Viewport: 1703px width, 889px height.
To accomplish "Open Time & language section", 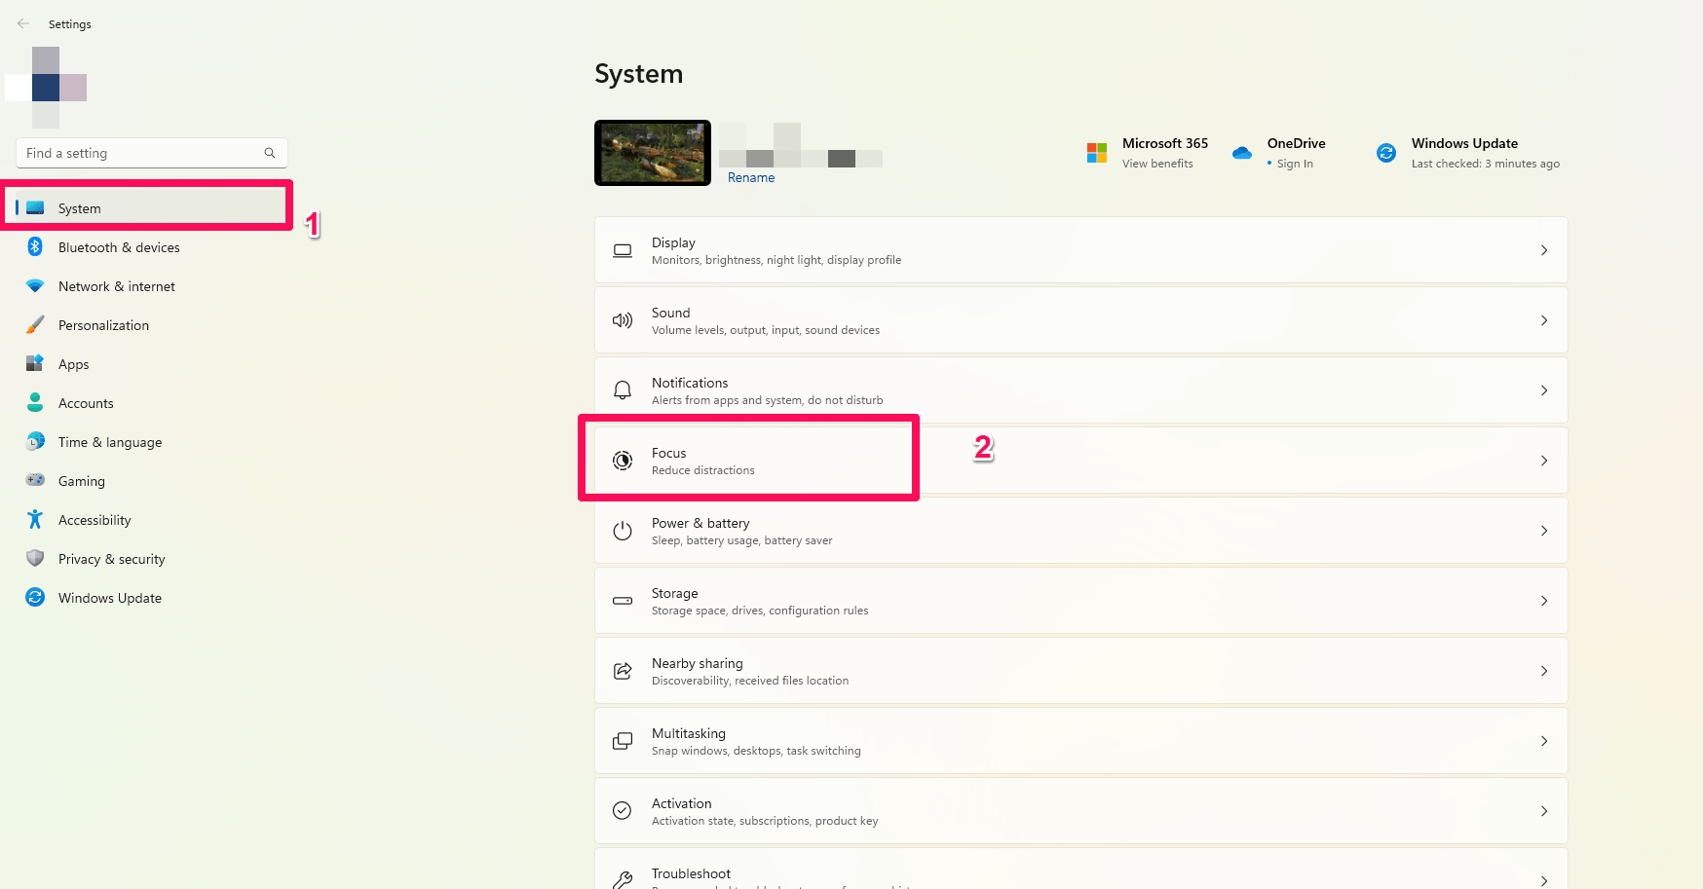I will tap(110, 442).
